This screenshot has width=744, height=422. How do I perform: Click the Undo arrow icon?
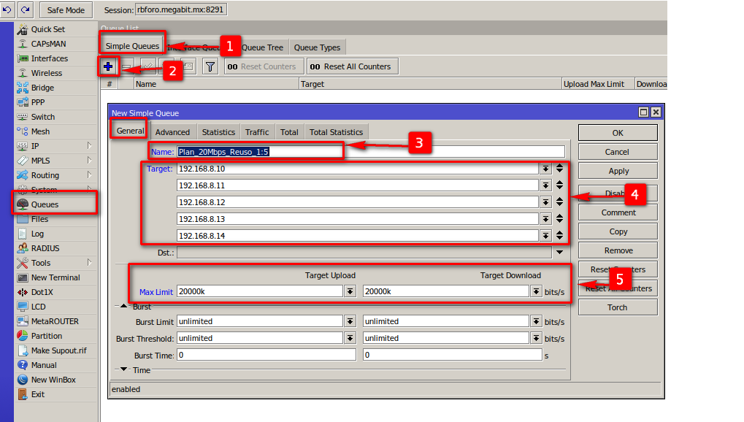tap(7, 9)
